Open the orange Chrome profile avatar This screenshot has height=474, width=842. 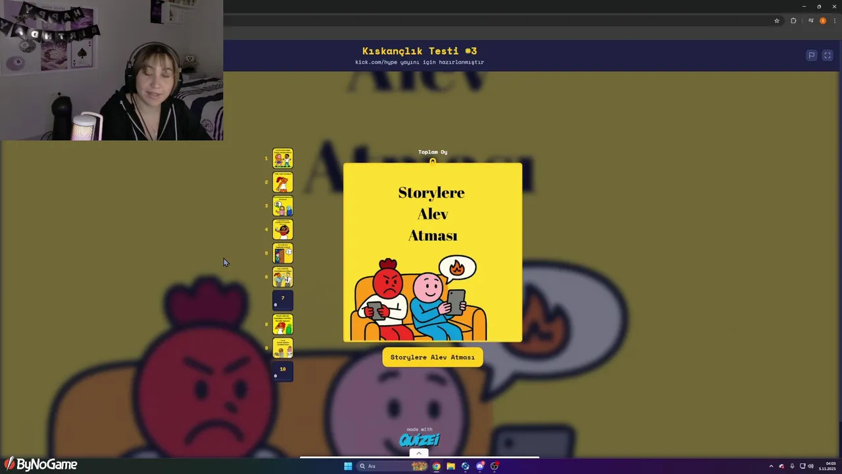[823, 20]
